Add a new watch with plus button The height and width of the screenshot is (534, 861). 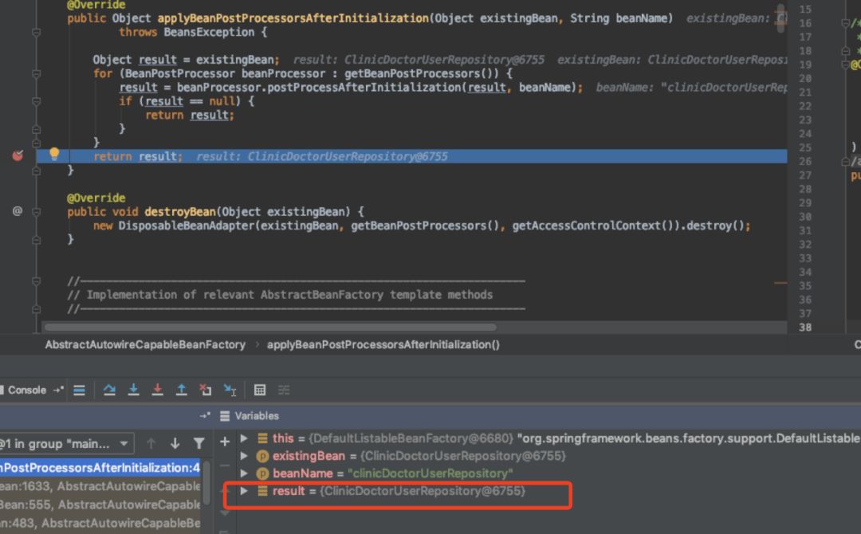(225, 440)
